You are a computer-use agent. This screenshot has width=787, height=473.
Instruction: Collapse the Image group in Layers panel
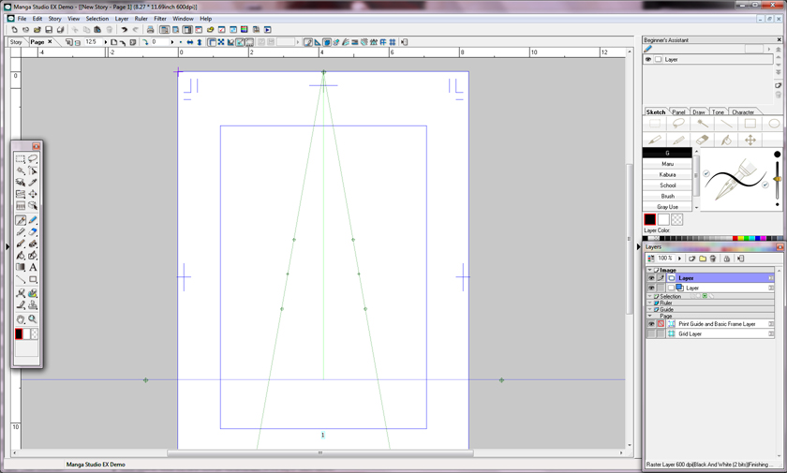coord(649,270)
